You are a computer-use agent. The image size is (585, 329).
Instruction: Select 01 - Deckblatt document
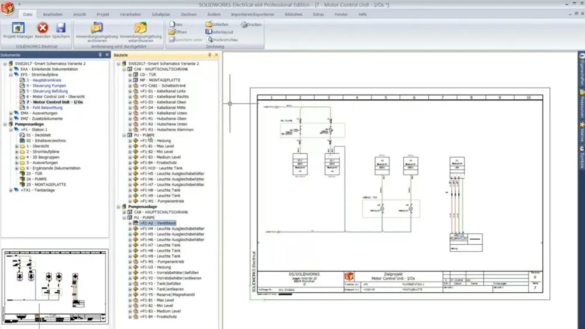coord(39,135)
